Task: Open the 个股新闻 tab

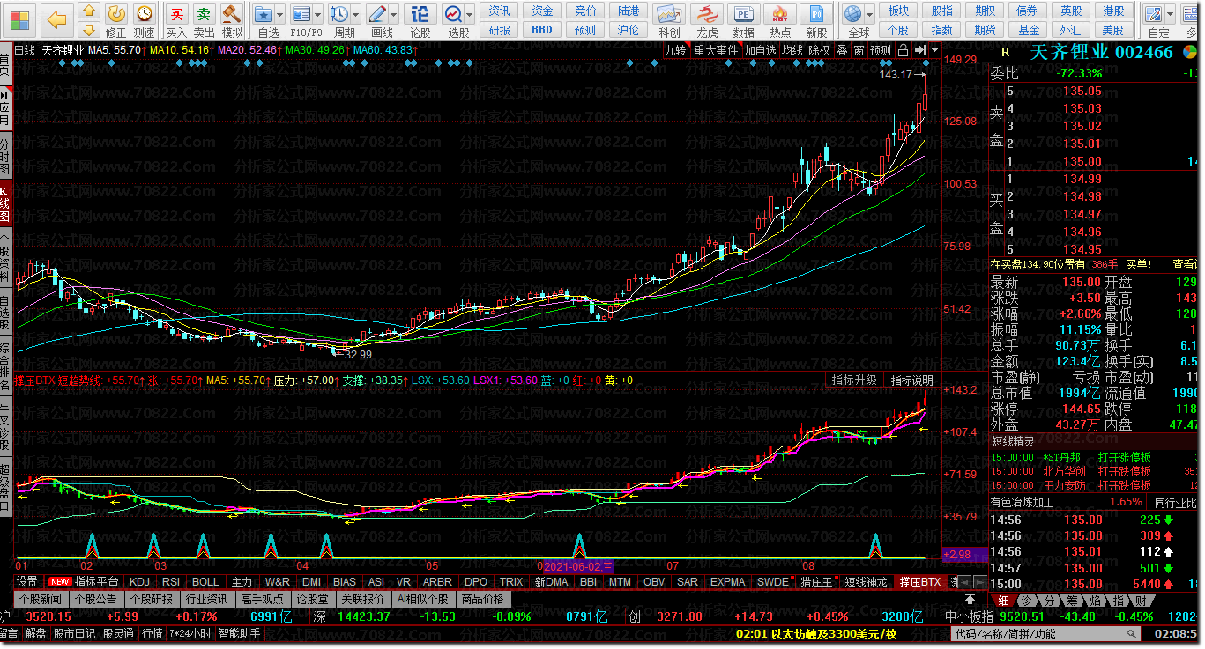Action: click(41, 599)
